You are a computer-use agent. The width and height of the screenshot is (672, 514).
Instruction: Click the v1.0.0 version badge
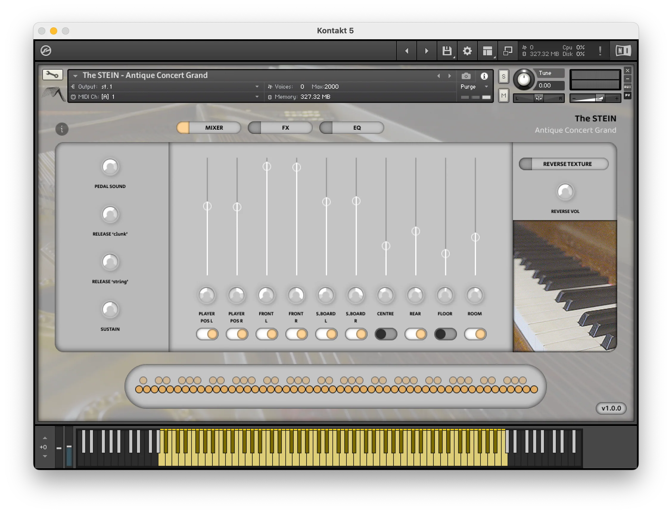coord(611,408)
